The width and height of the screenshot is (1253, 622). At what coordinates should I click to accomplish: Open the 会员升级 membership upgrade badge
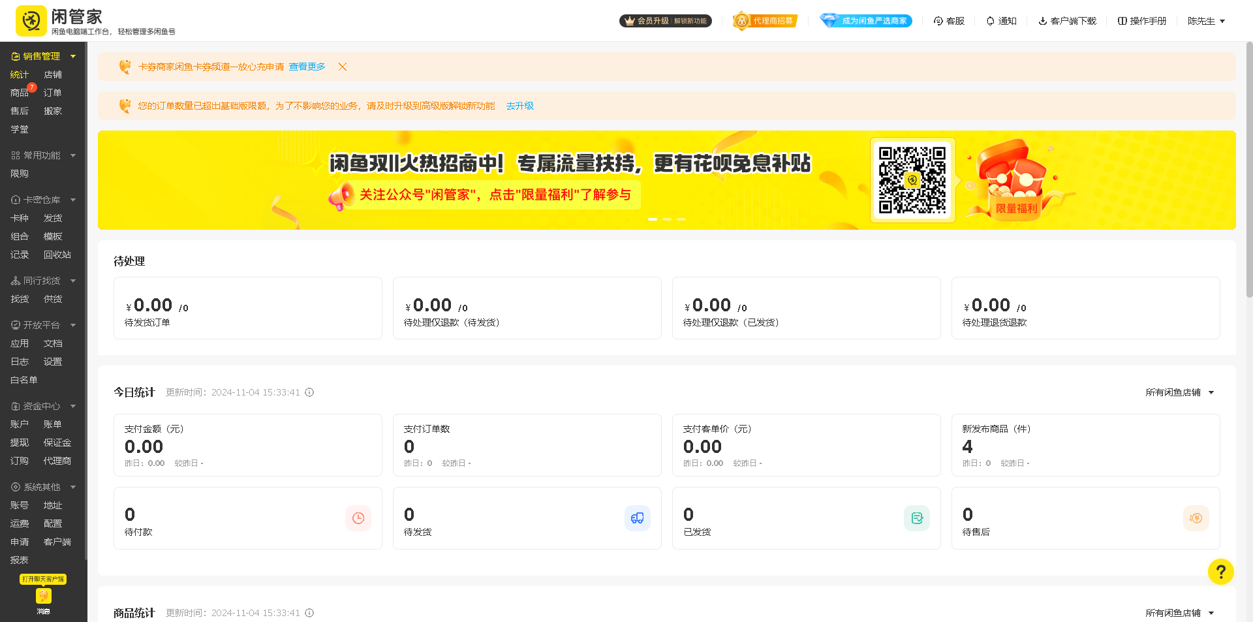click(x=665, y=21)
